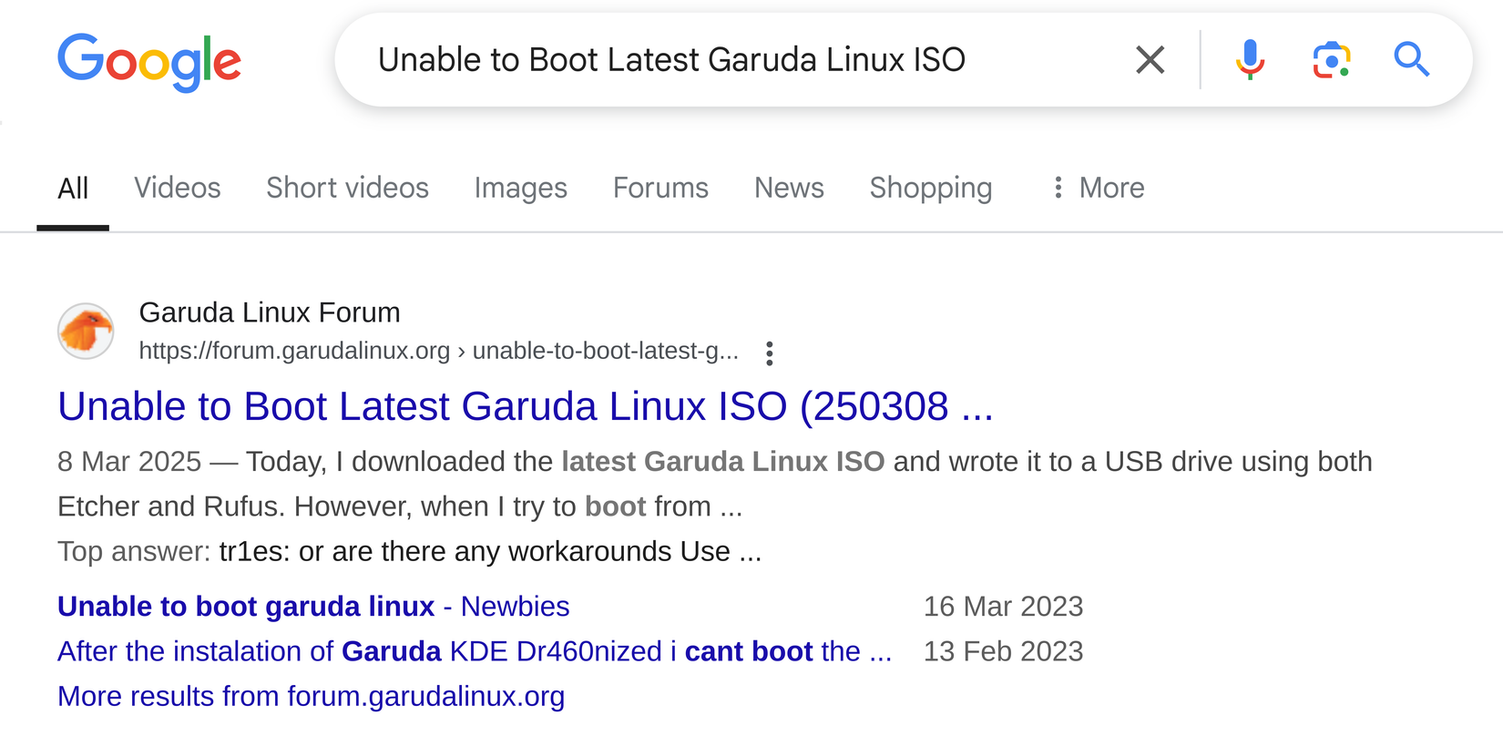Clear the search box text
Screen dimensions: 1503x736
pos(1150,60)
